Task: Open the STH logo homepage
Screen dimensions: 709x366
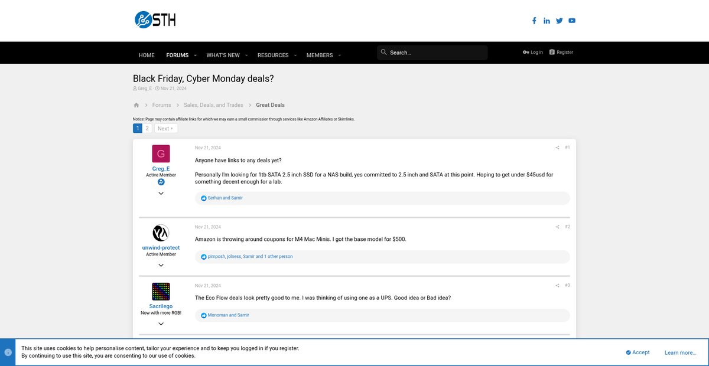Action: 155,20
